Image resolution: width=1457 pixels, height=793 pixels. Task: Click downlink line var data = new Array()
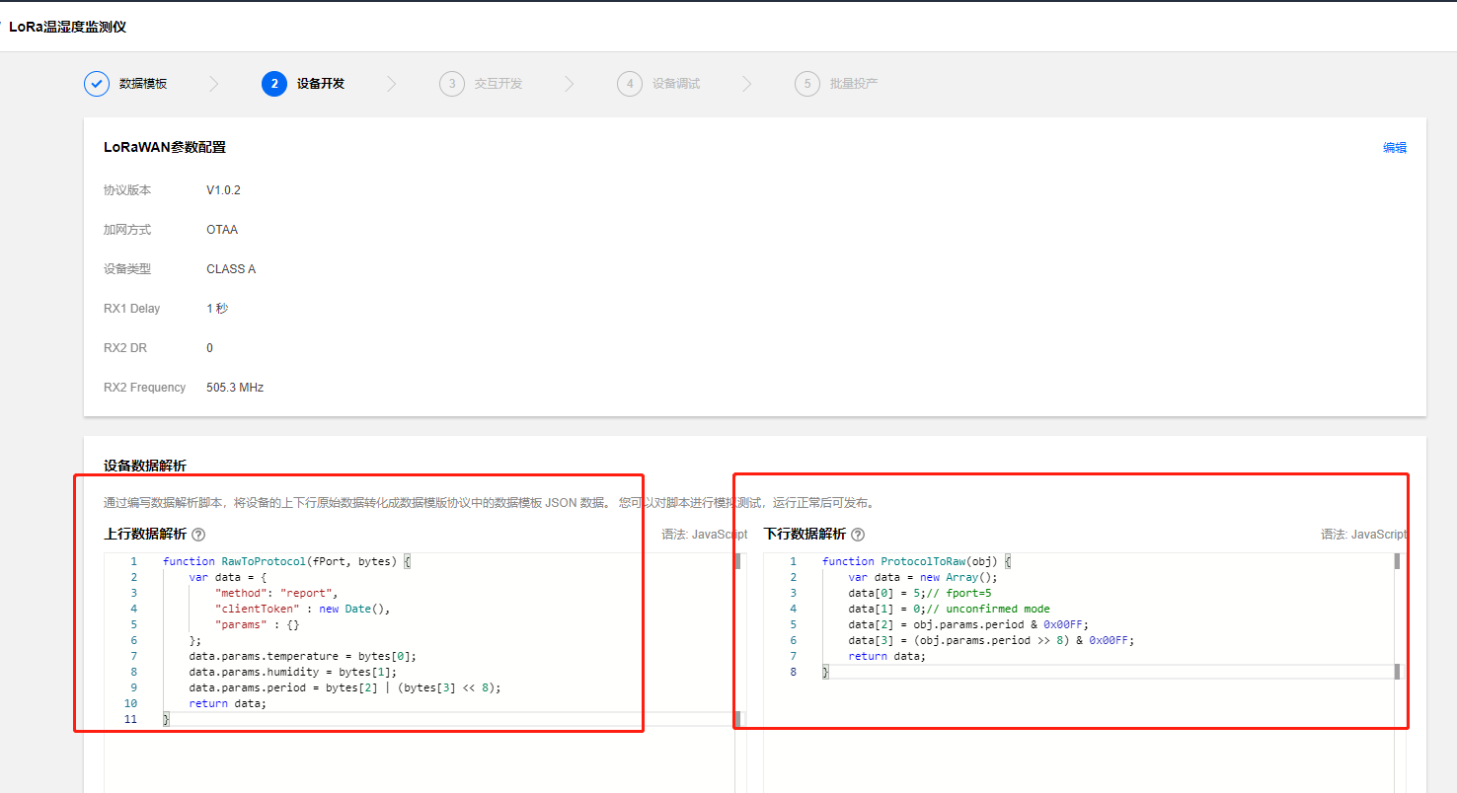click(x=923, y=577)
